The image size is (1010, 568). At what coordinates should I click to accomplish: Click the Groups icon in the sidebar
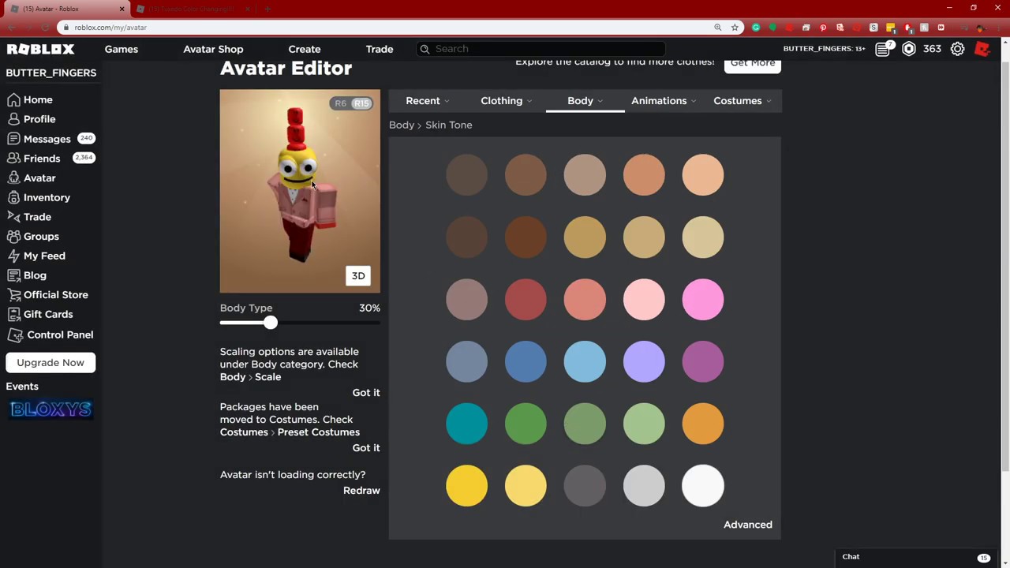point(13,237)
